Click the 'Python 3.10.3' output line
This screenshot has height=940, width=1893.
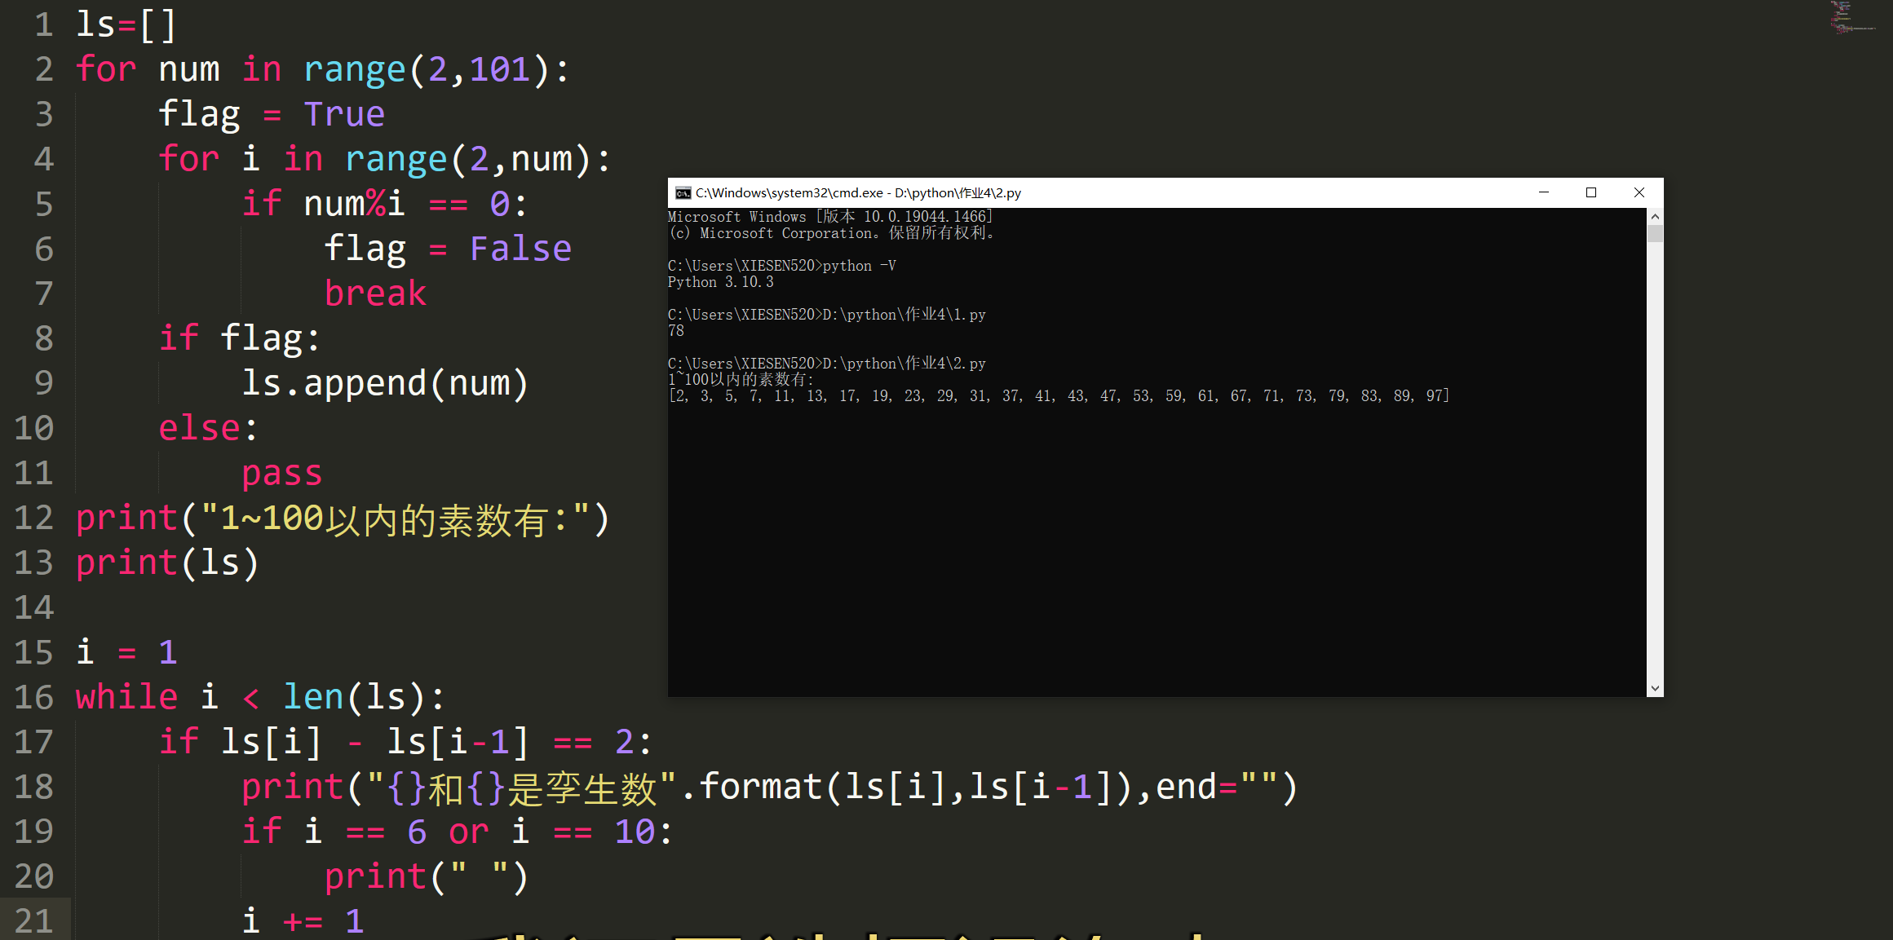pos(721,282)
